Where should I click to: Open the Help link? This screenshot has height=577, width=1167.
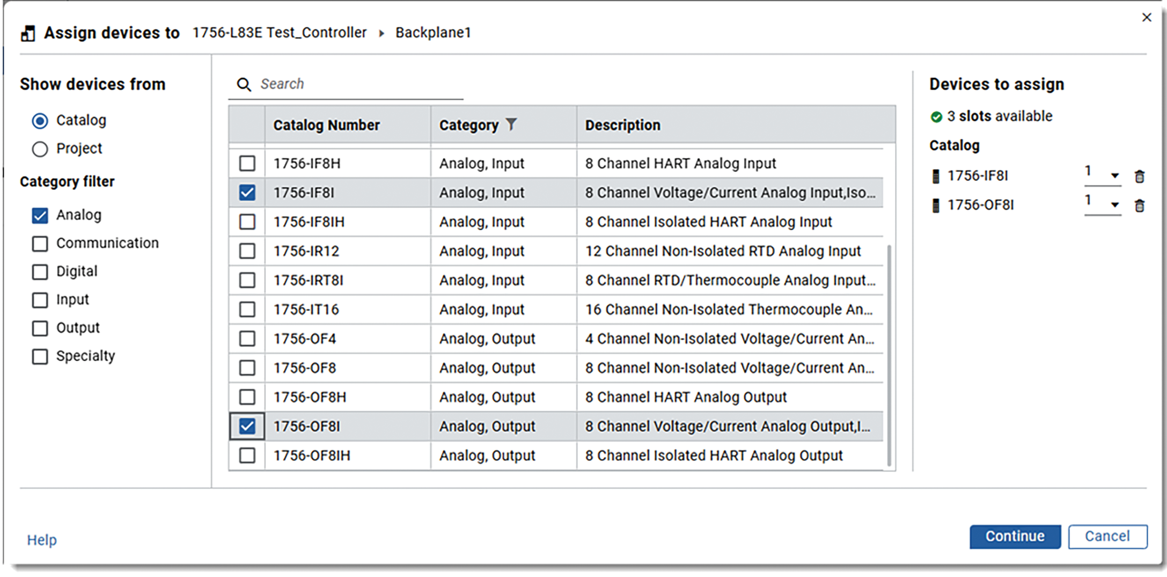coord(42,540)
